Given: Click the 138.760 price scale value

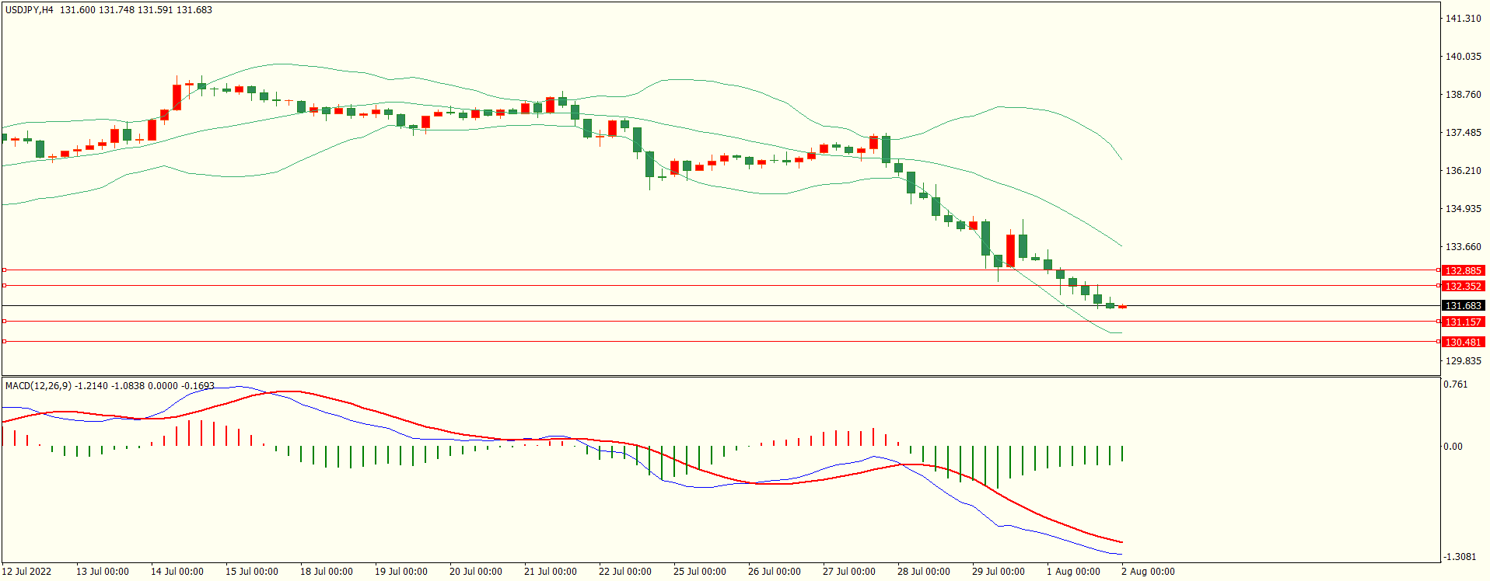Looking at the screenshot, I should [1463, 95].
